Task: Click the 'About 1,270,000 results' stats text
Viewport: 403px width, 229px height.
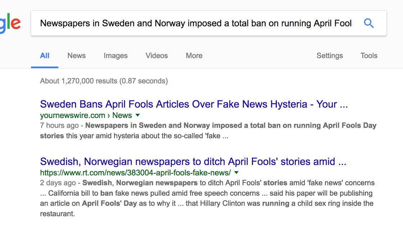Action: [104, 81]
